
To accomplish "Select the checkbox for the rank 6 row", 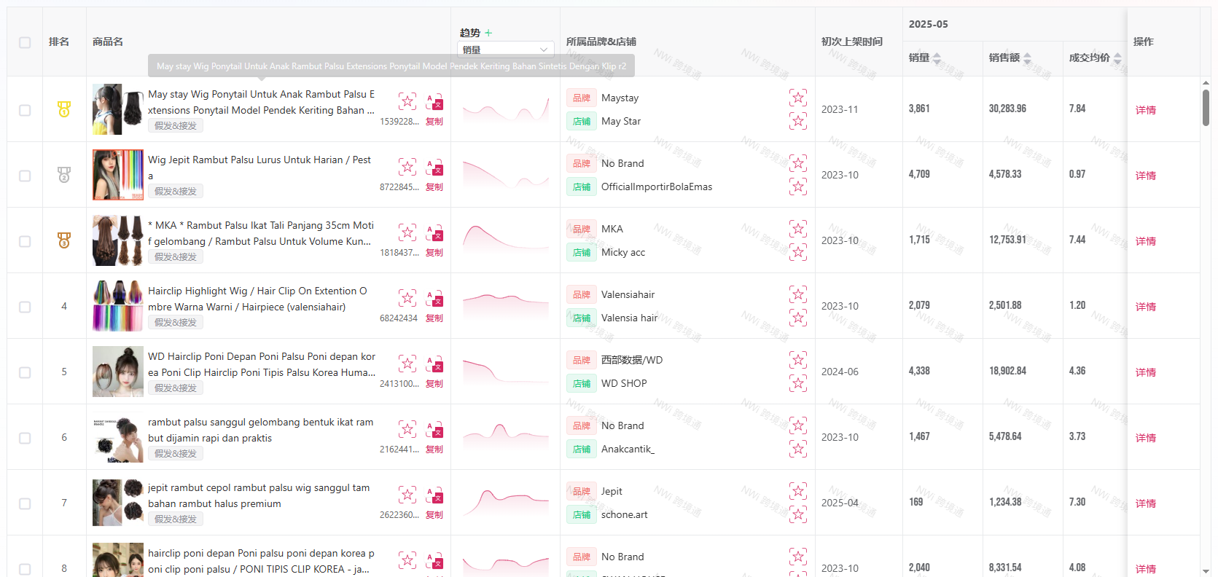I will (x=25, y=438).
